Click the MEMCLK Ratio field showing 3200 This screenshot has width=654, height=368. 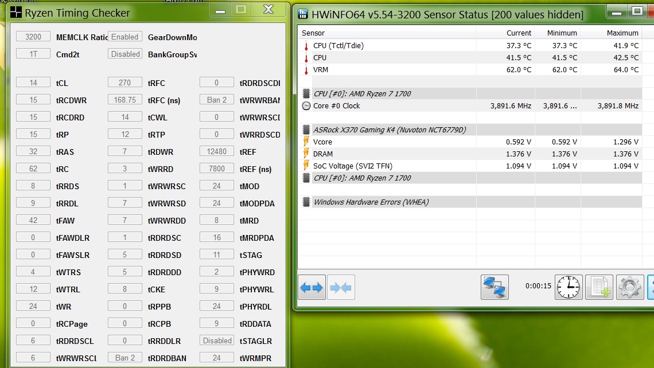coord(33,37)
